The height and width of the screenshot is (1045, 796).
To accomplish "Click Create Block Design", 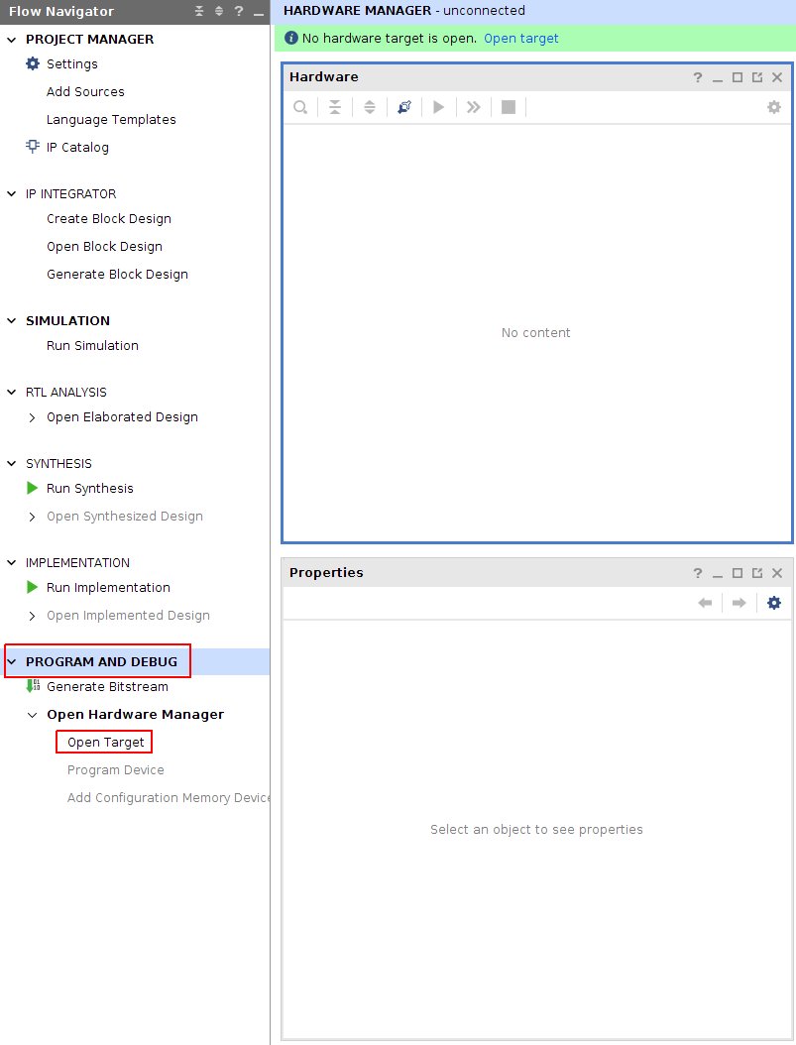I will (109, 218).
